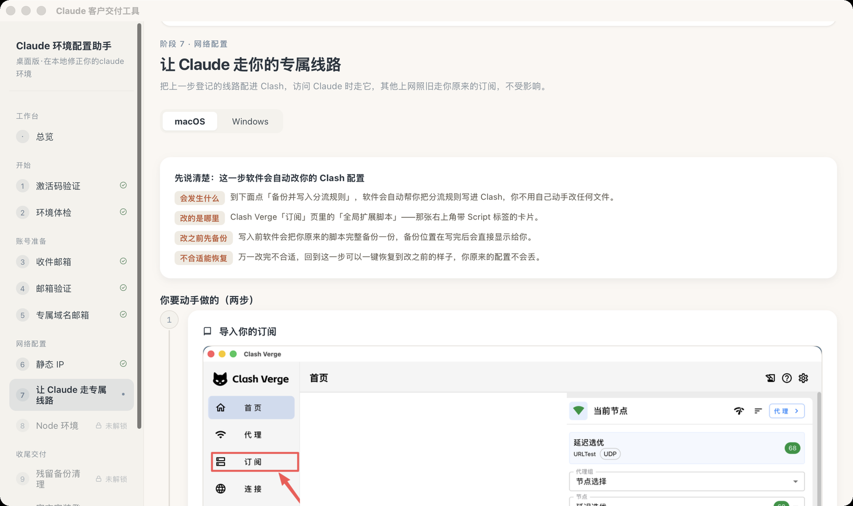Click the sort lines icon in 当前节点 card

point(758,411)
